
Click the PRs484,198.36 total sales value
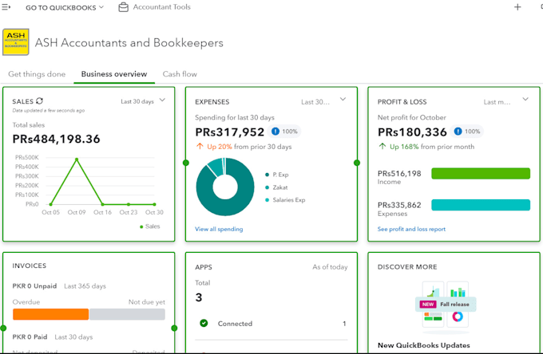click(56, 139)
